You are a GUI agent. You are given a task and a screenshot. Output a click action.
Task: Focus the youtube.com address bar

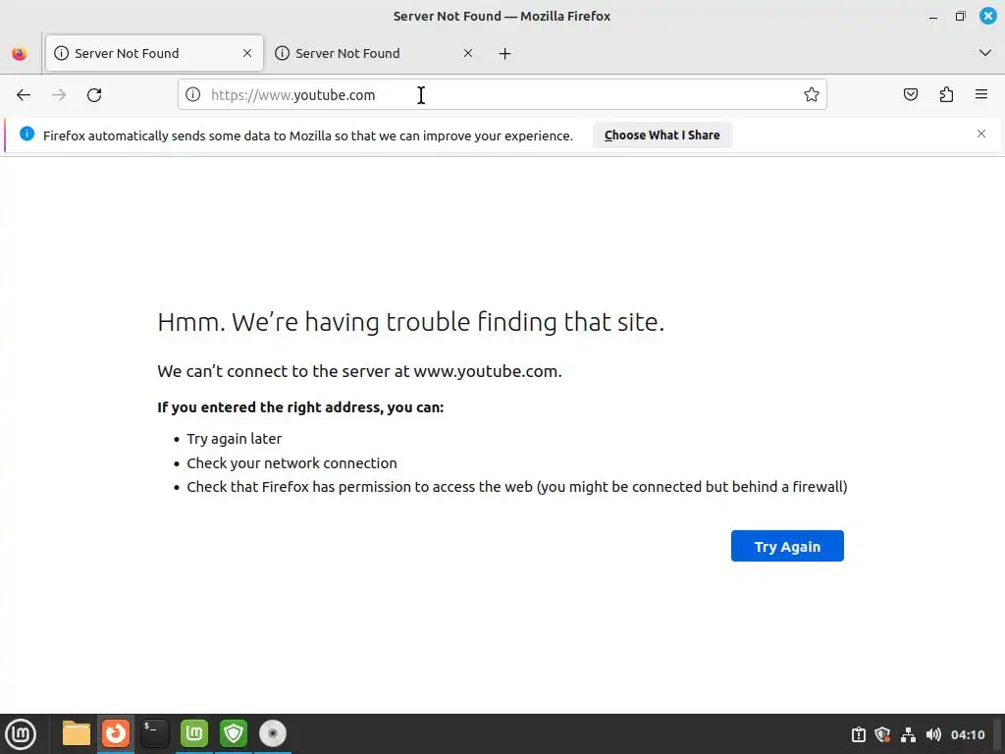coord(502,95)
